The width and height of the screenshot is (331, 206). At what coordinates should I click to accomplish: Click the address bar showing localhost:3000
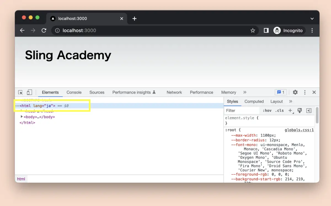[x=155, y=30]
